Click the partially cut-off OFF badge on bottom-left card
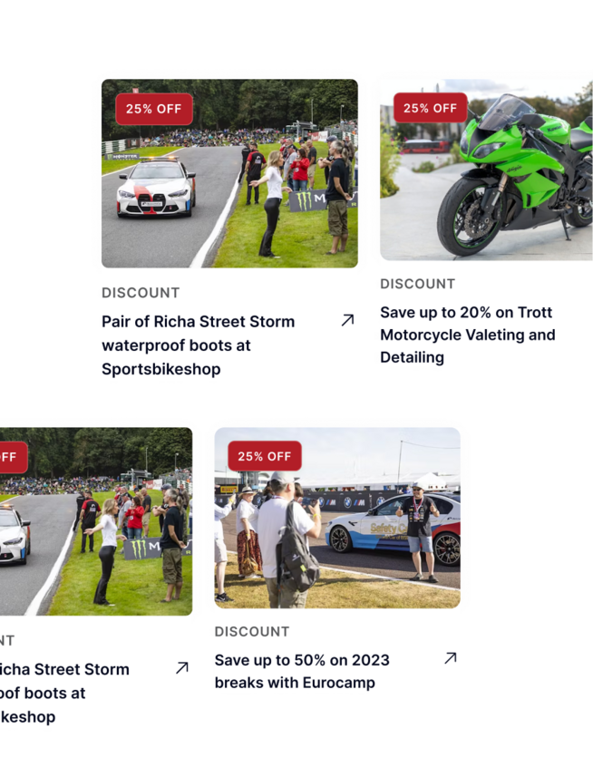Image resolution: width=593 pixels, height=777 pixels. point(13,457)
